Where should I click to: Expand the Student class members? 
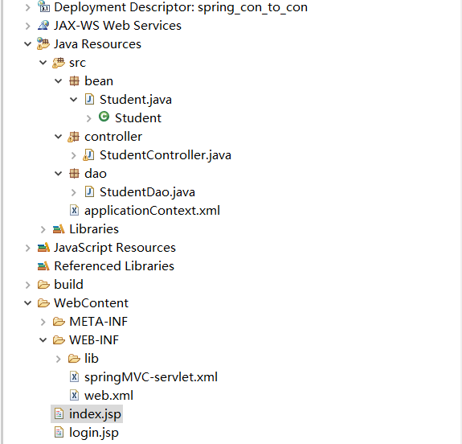(x=89, y=118)
